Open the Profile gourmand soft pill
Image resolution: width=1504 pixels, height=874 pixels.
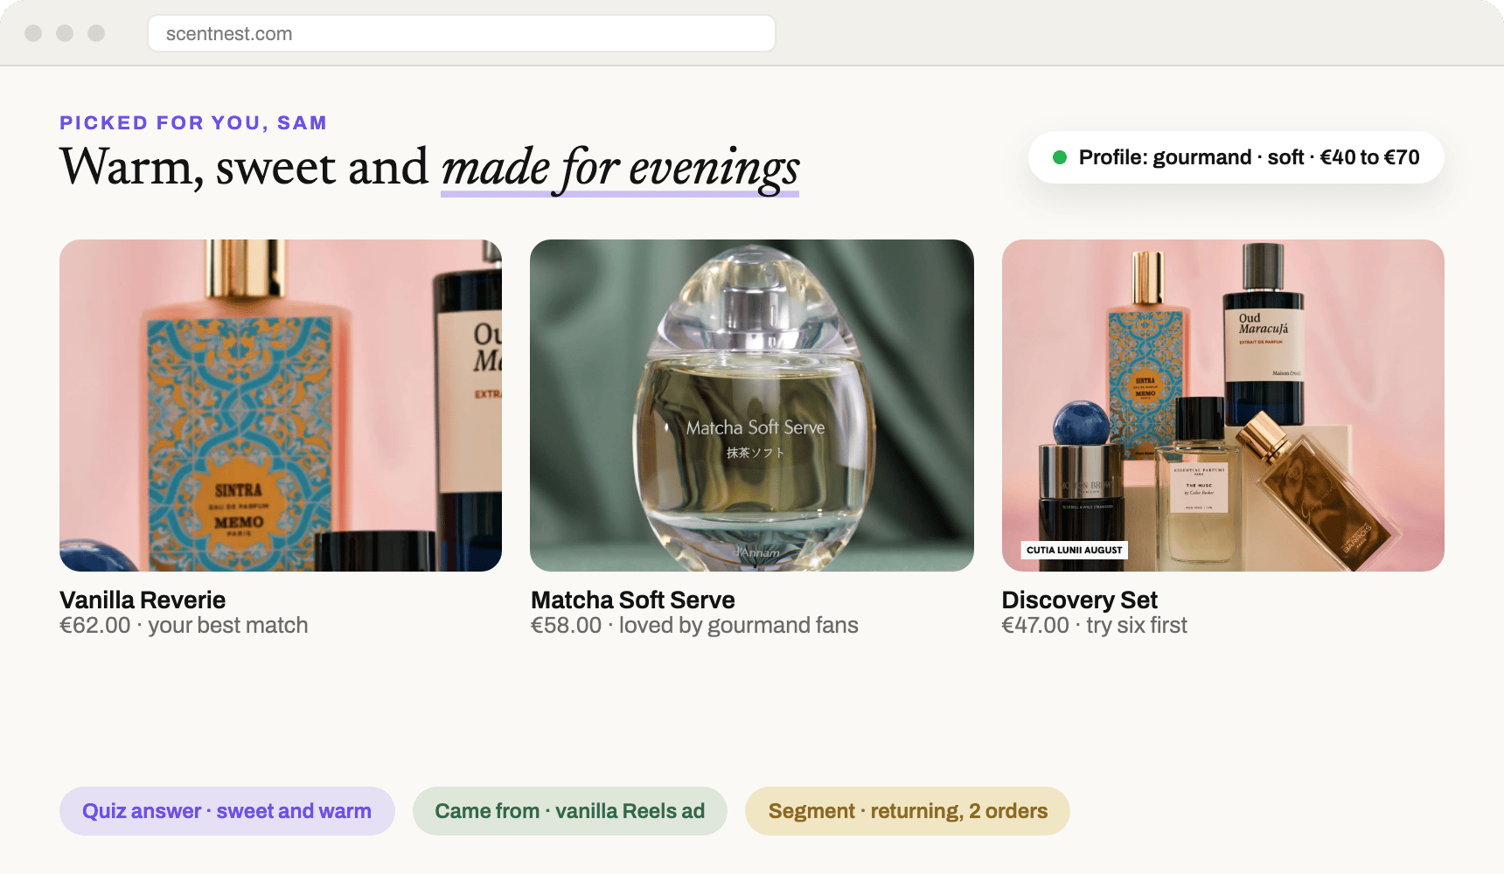point(1236,157)
